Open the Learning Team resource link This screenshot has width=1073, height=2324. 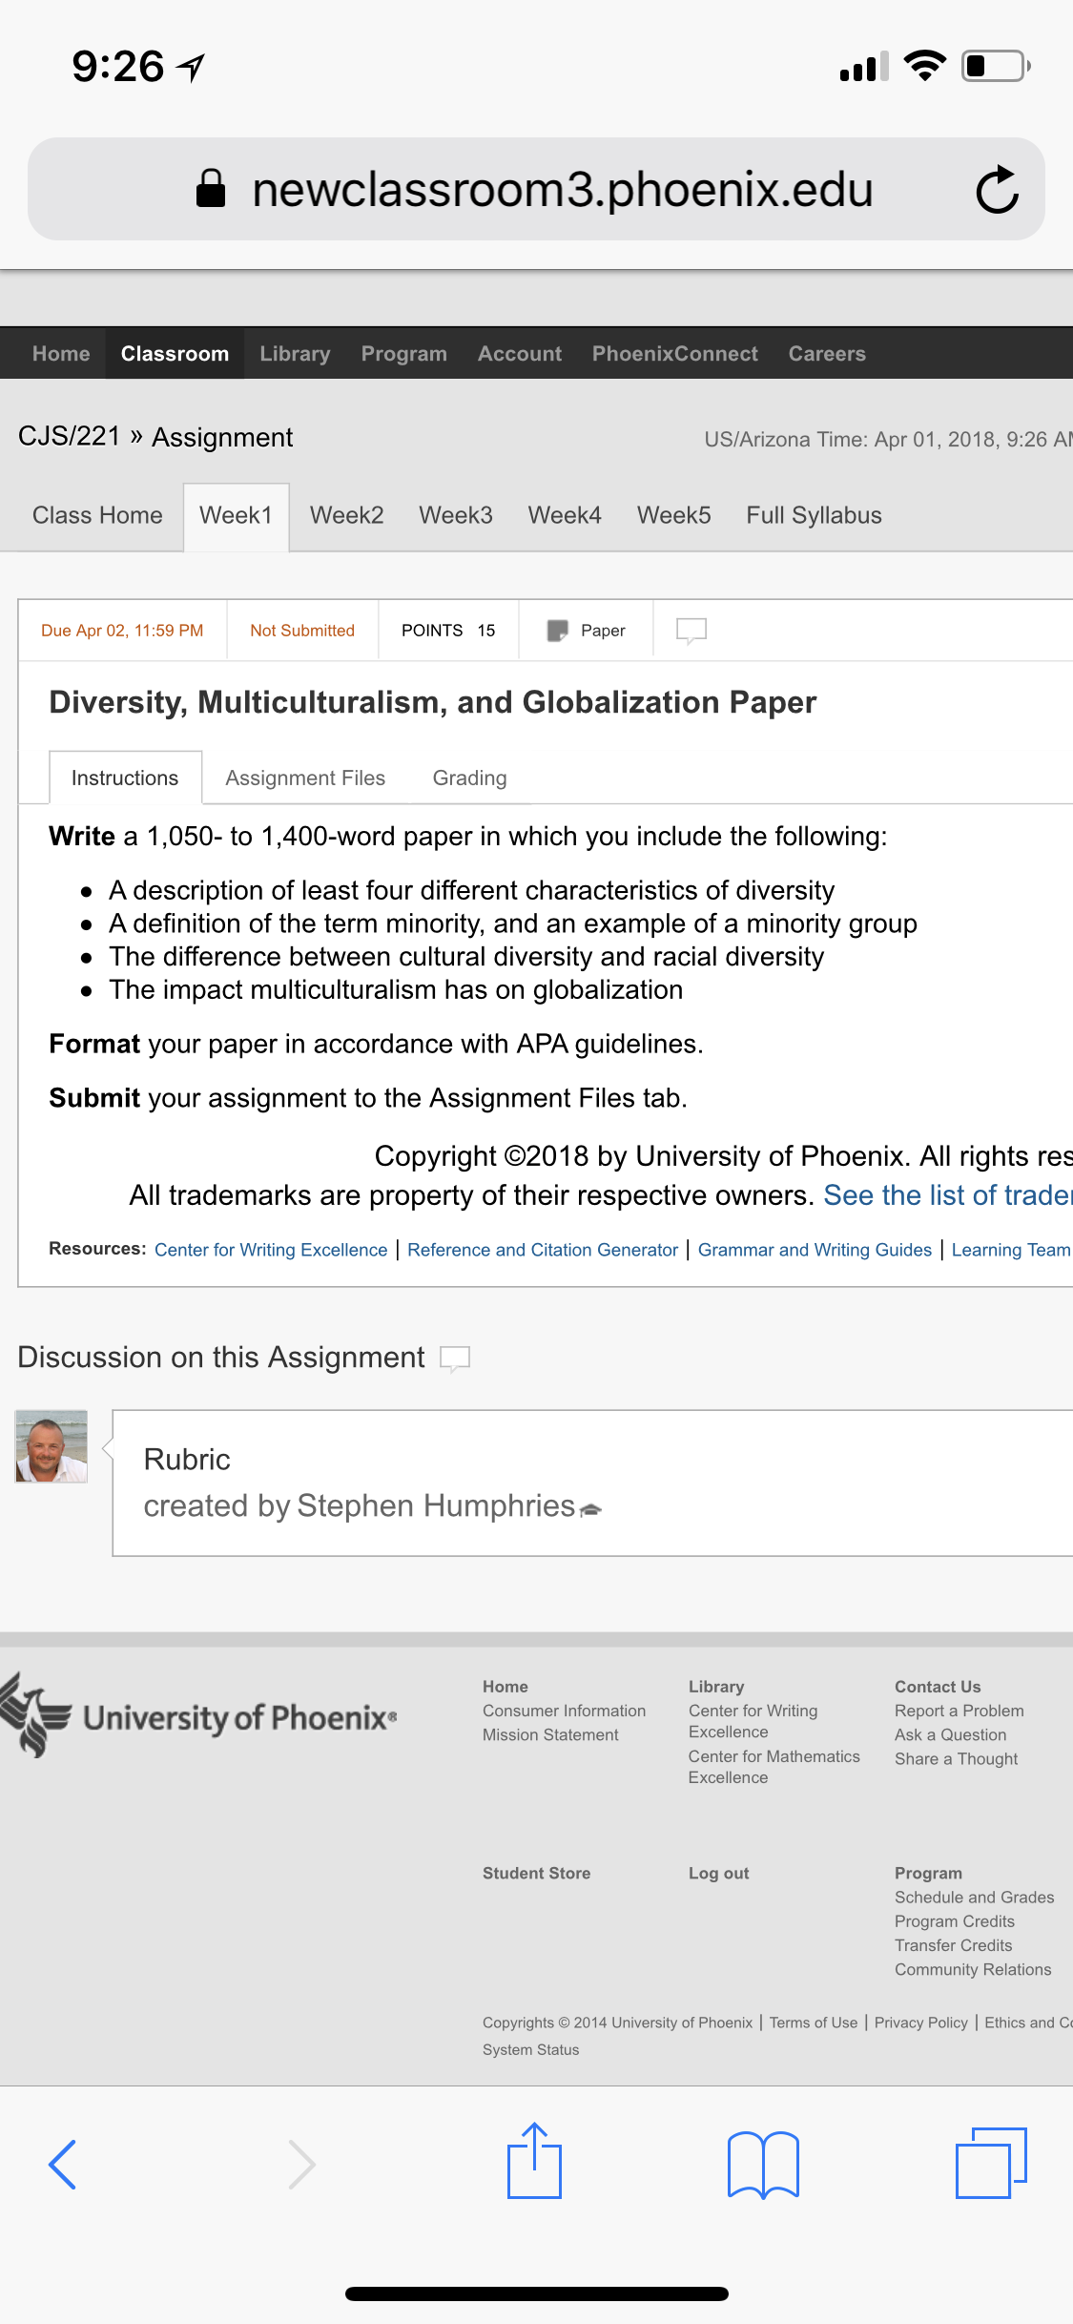pos(1011,1250)
